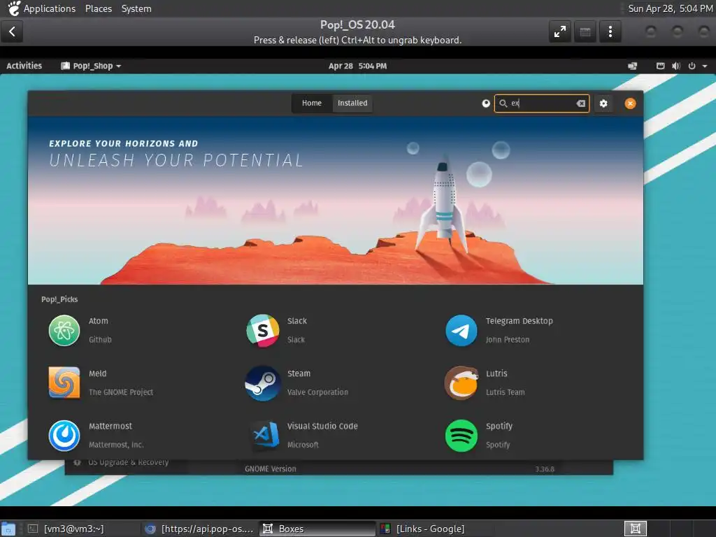The width and height of the screenshot is (716, 537).
Task: Open the host clock Sun Apr 28
Action: click(670, 8)
